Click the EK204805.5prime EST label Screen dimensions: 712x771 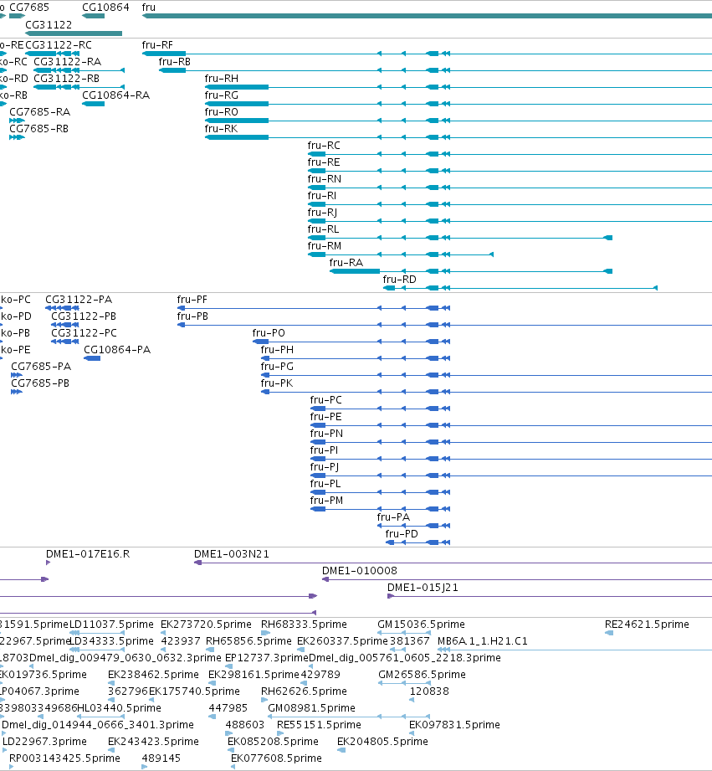(382, 741)
